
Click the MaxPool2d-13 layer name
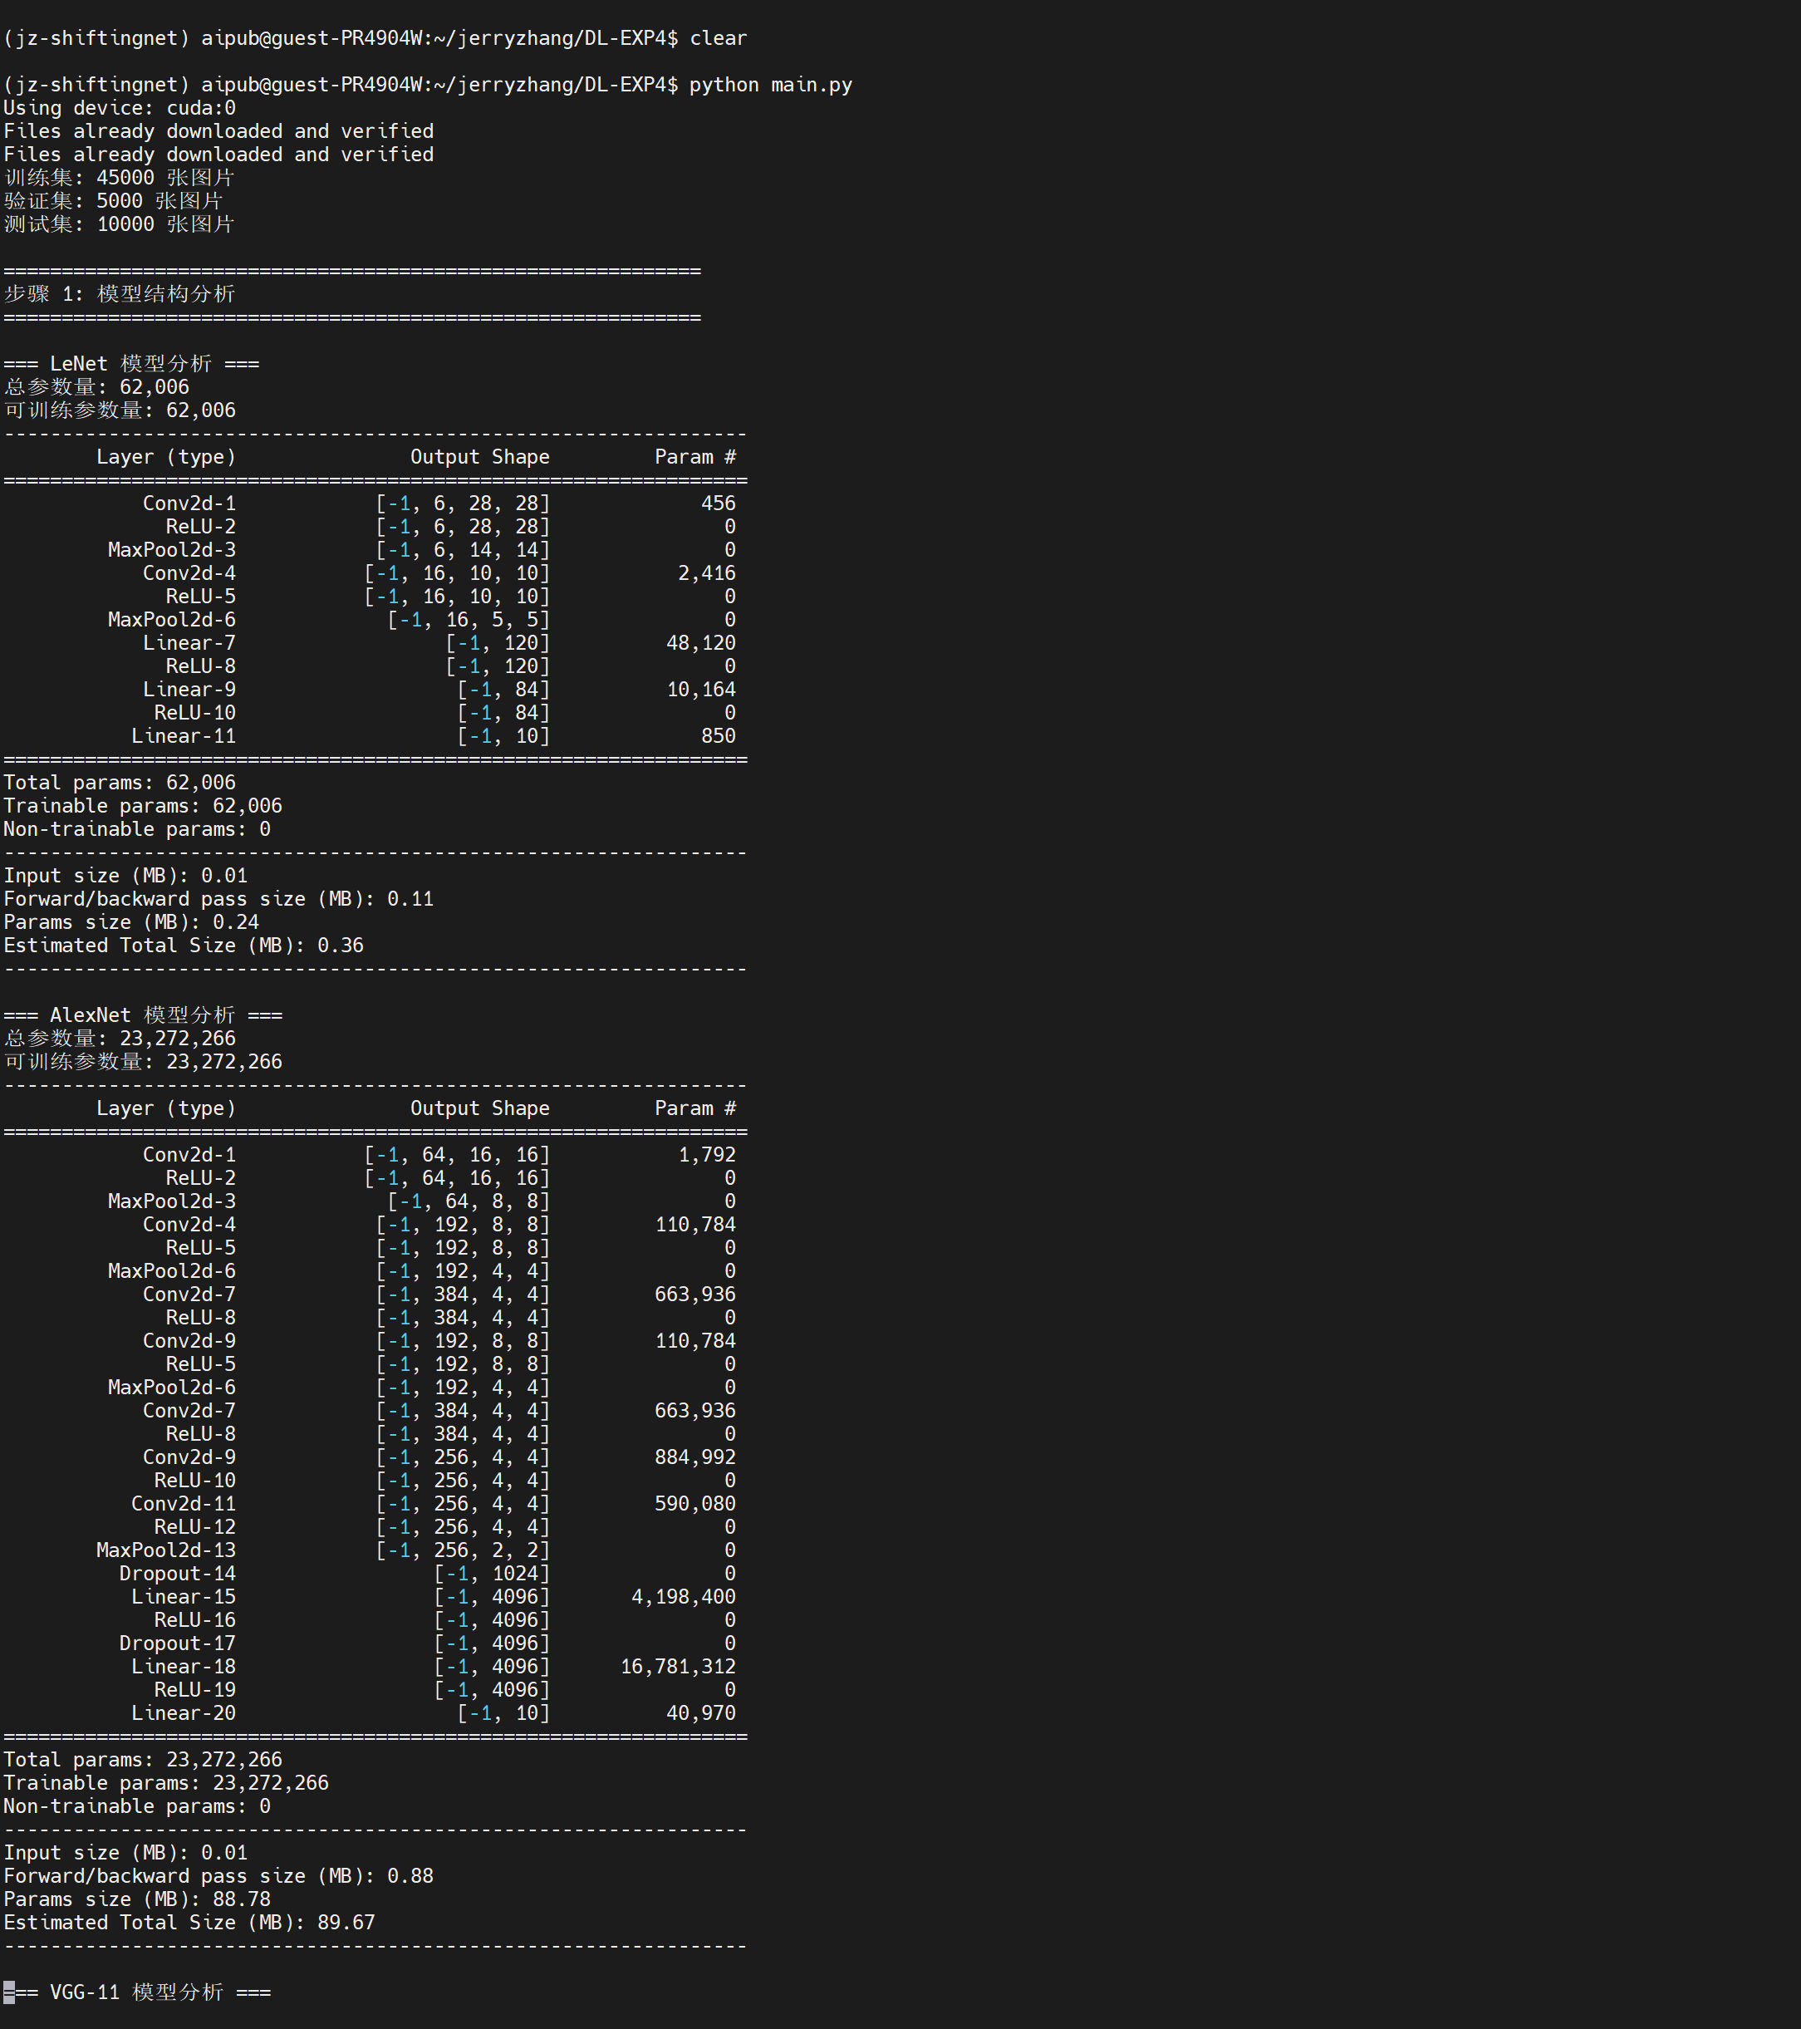pos(165,1550)
